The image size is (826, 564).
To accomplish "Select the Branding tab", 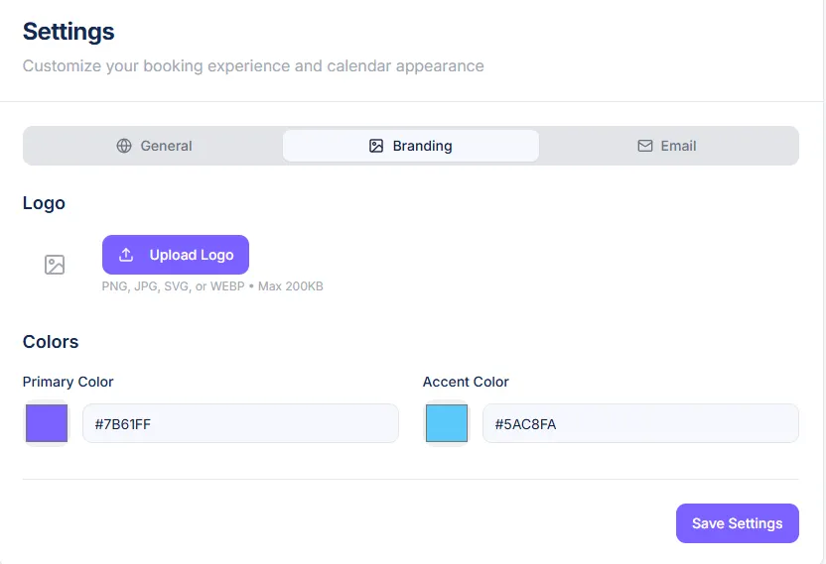I will [x=411, y=146].
